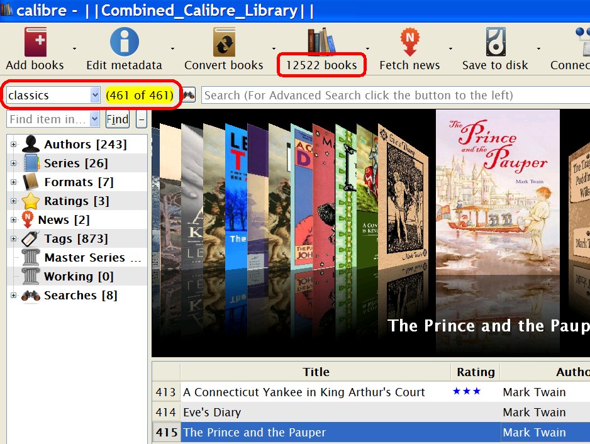Click the Fetch news icon

pos(409,42)
